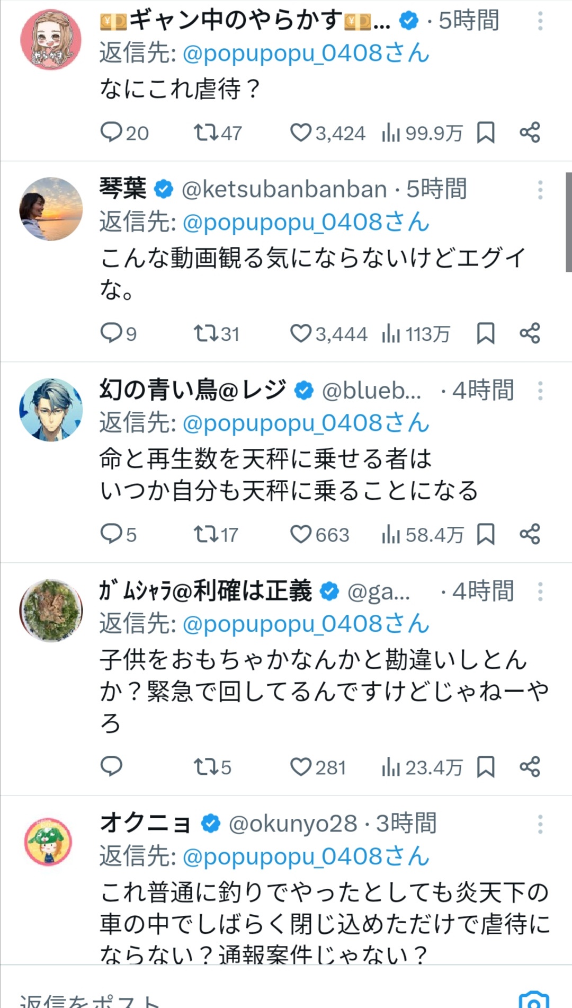Bookmark the 幻の青い鳥@レジ reply
Viewport: 572px width, 1008px height.
(486, 534)
